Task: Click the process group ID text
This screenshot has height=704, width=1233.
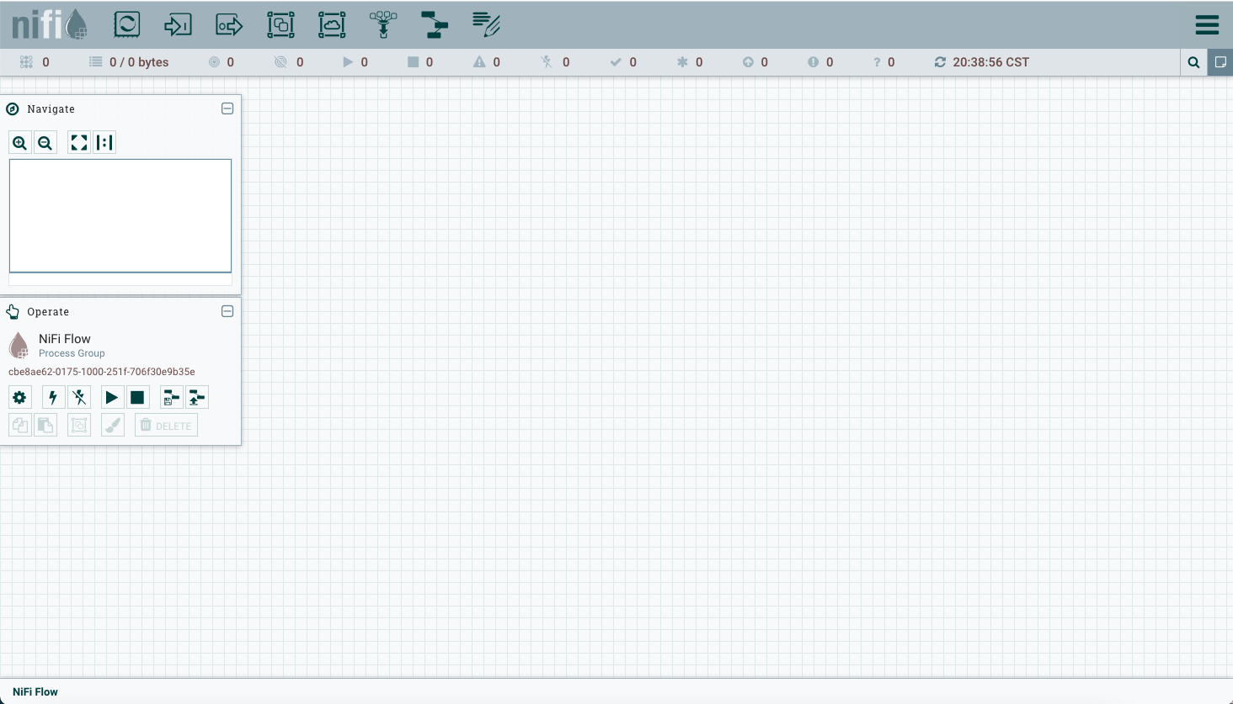Action: click(102, 372)
